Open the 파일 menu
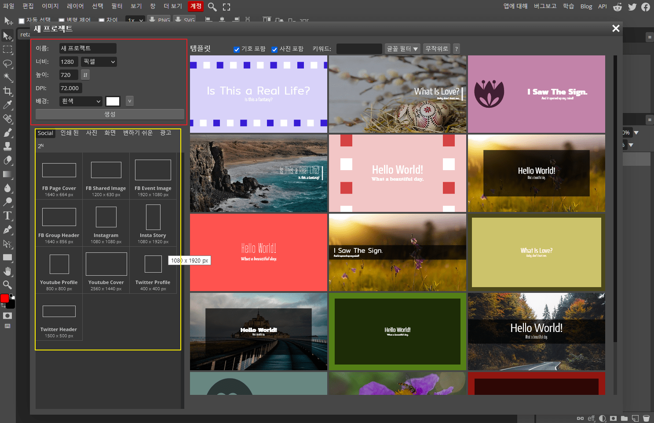Image resolution: width=654 pixels, height=423 pixels. 9,6
